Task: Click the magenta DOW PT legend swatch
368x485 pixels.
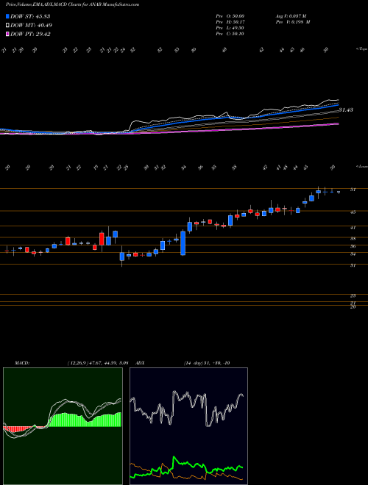Action: tap(7, 34)
